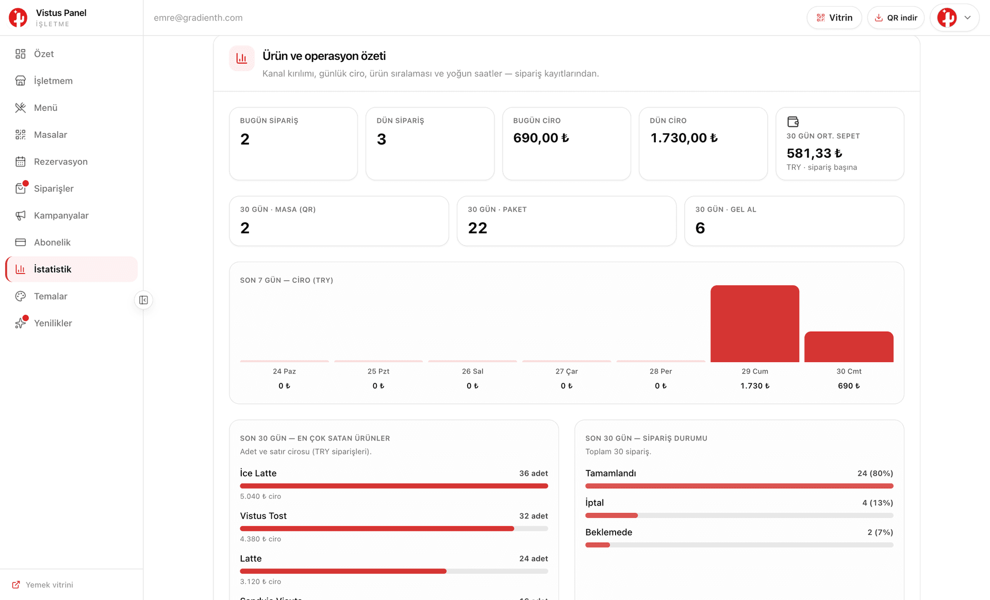This screenshot has height=600, width=990.
Task: Click the red chart icon beside Ürün ve operasyon özeti
Action: (x=242, y=58)
